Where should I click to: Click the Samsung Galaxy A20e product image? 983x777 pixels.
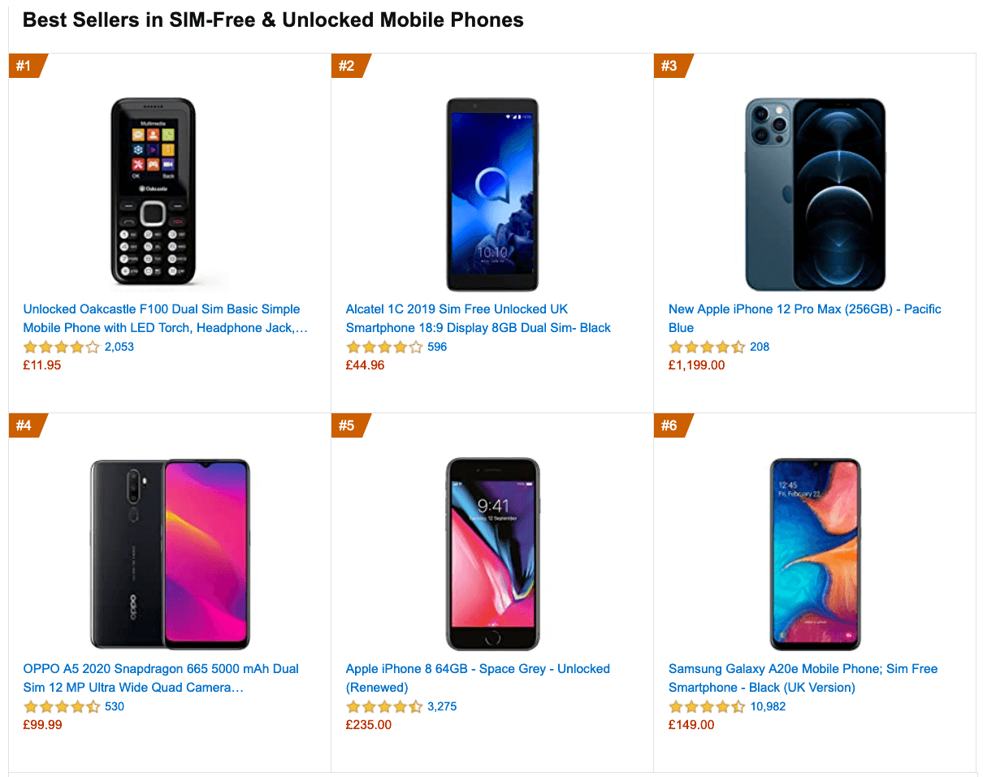click(815, 552)
